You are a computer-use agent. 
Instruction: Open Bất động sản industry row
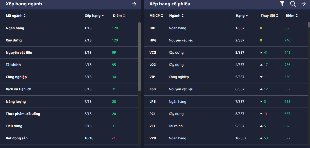[x=17, y=138]
